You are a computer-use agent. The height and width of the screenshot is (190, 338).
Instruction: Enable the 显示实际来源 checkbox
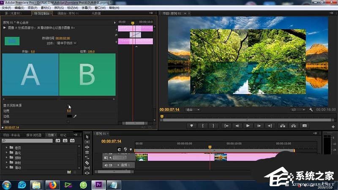68,106
